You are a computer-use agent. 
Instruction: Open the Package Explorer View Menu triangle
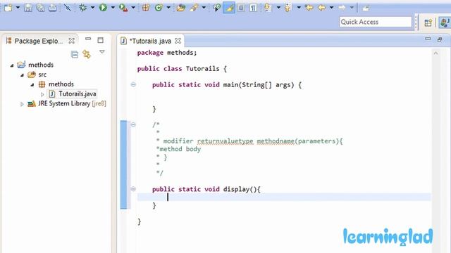pos(102,52)
